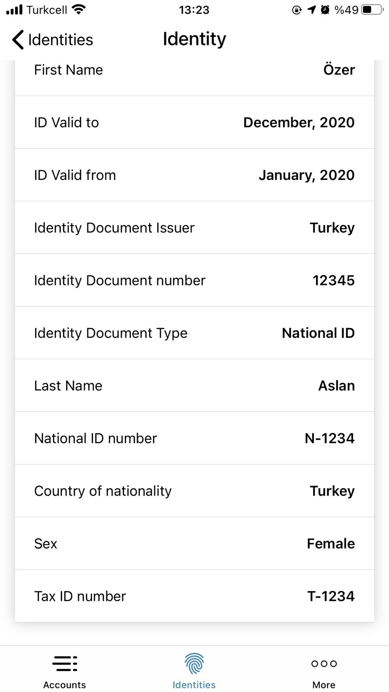
Task: Open the Country of nationality row showing Turkey
Action: (x=194, y=491)
